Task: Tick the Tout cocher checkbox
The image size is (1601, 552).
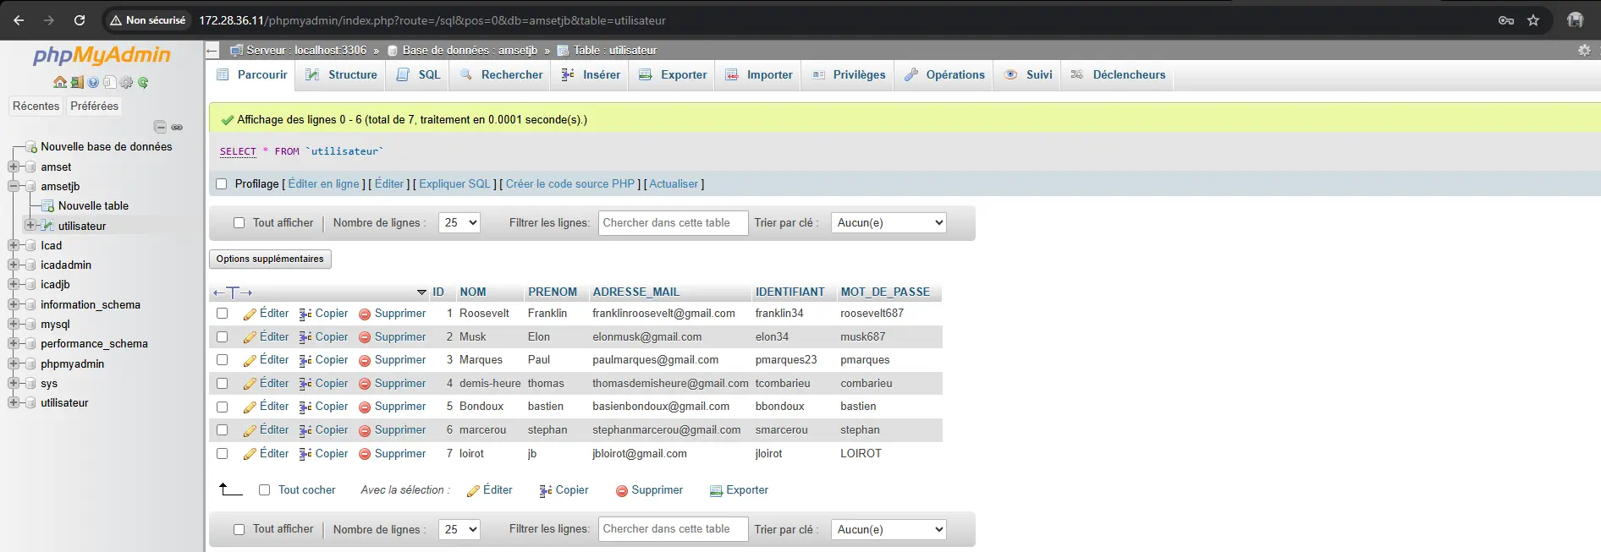Action: click(264, 490)
